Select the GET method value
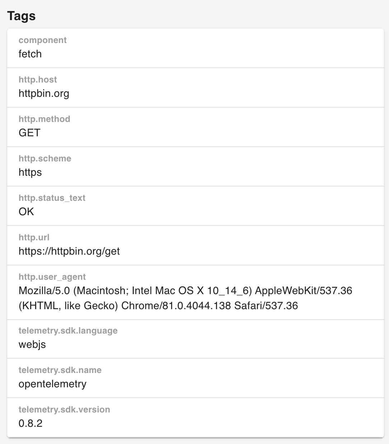 pos(29,133)
